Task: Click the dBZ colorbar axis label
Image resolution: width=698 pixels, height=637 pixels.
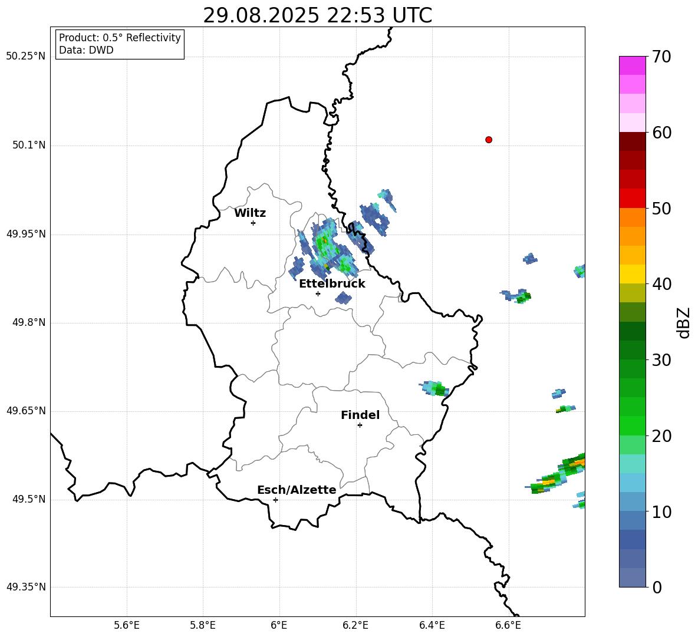Action: click(683, 322)
